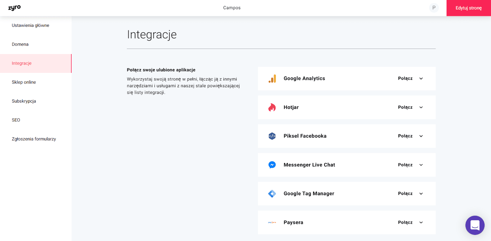The image size is (491, 241).
Task: Click Edytuj stronę button
Action: [x=468, y=8]
